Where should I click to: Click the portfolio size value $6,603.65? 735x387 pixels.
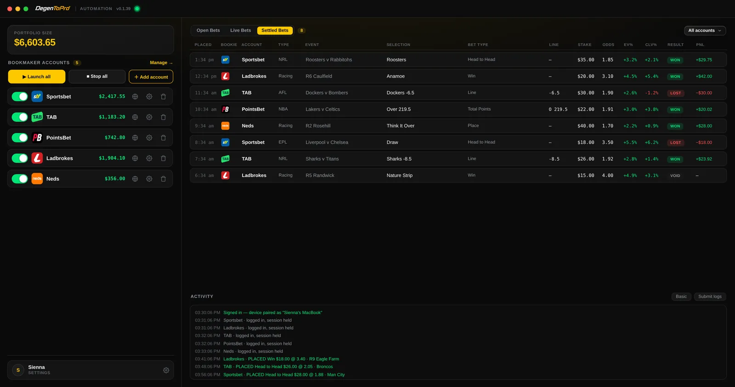point(35,43)
